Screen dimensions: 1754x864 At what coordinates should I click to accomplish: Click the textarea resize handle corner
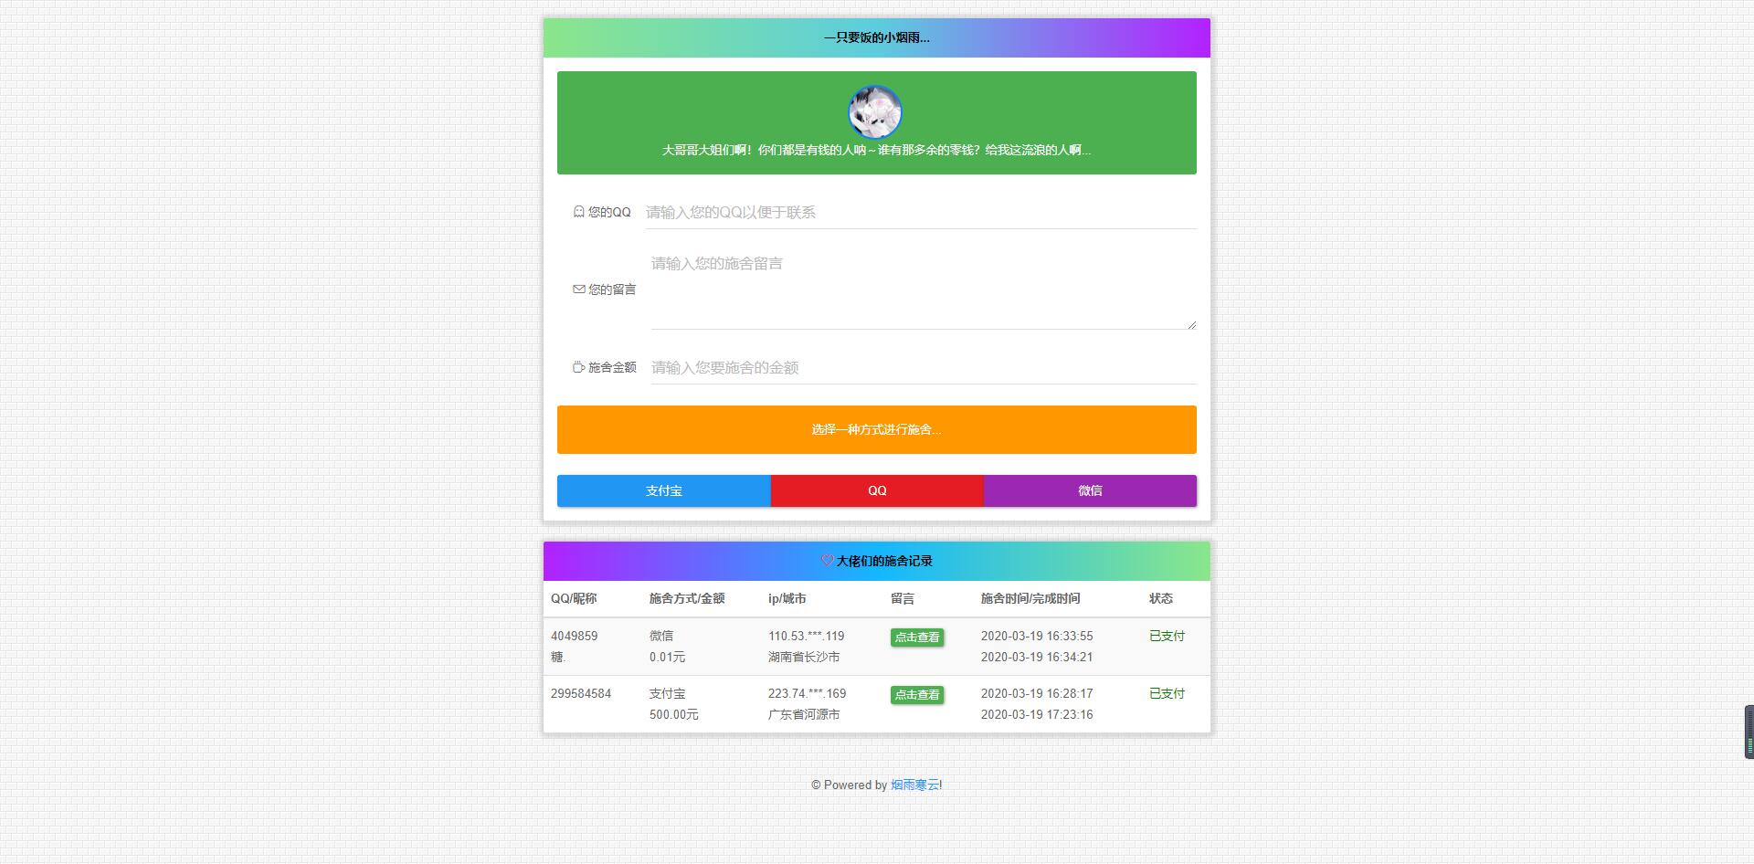(x=1191, y=325)
